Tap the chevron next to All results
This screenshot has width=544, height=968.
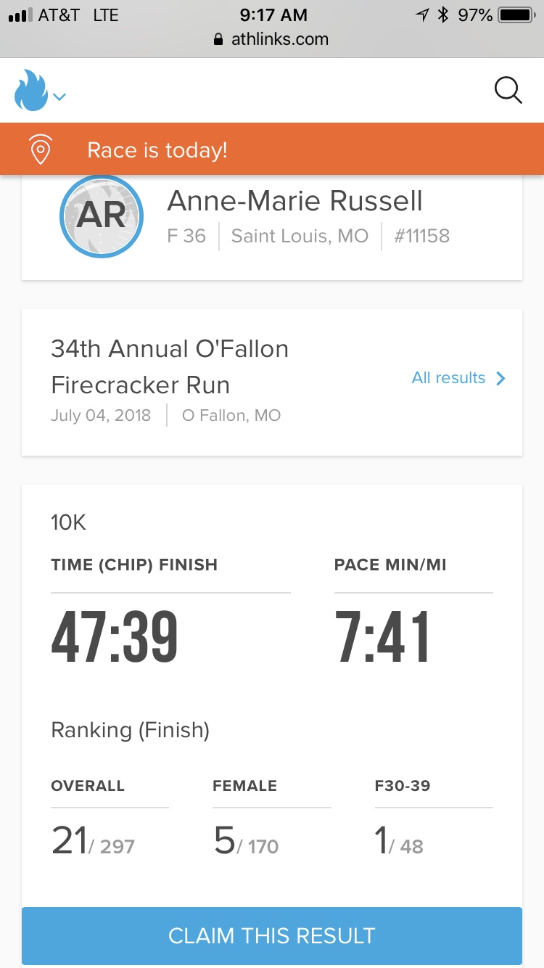tap(500, 378)
